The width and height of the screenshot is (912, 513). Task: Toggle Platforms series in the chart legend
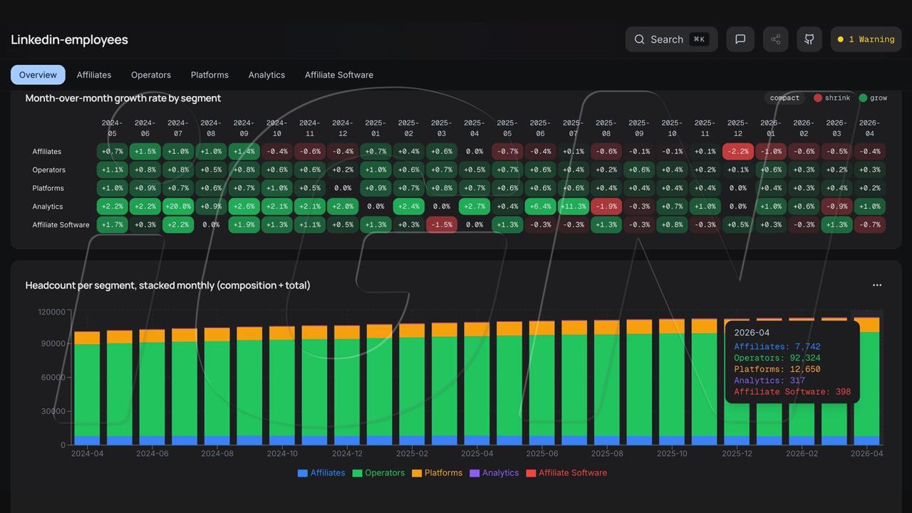tap(437, 472)
